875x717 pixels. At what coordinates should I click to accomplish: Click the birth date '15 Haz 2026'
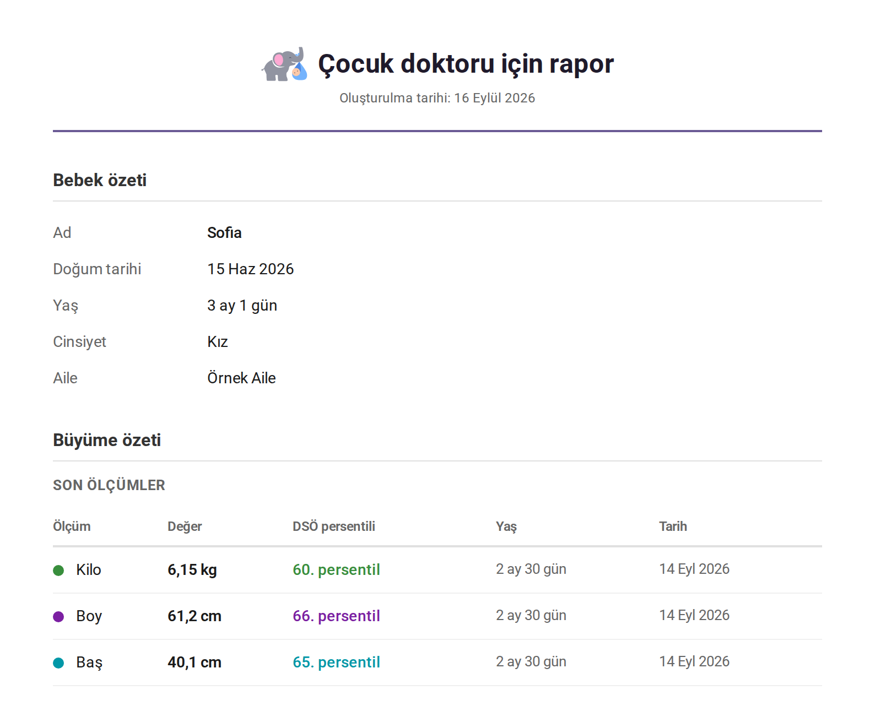pos(251,269)
